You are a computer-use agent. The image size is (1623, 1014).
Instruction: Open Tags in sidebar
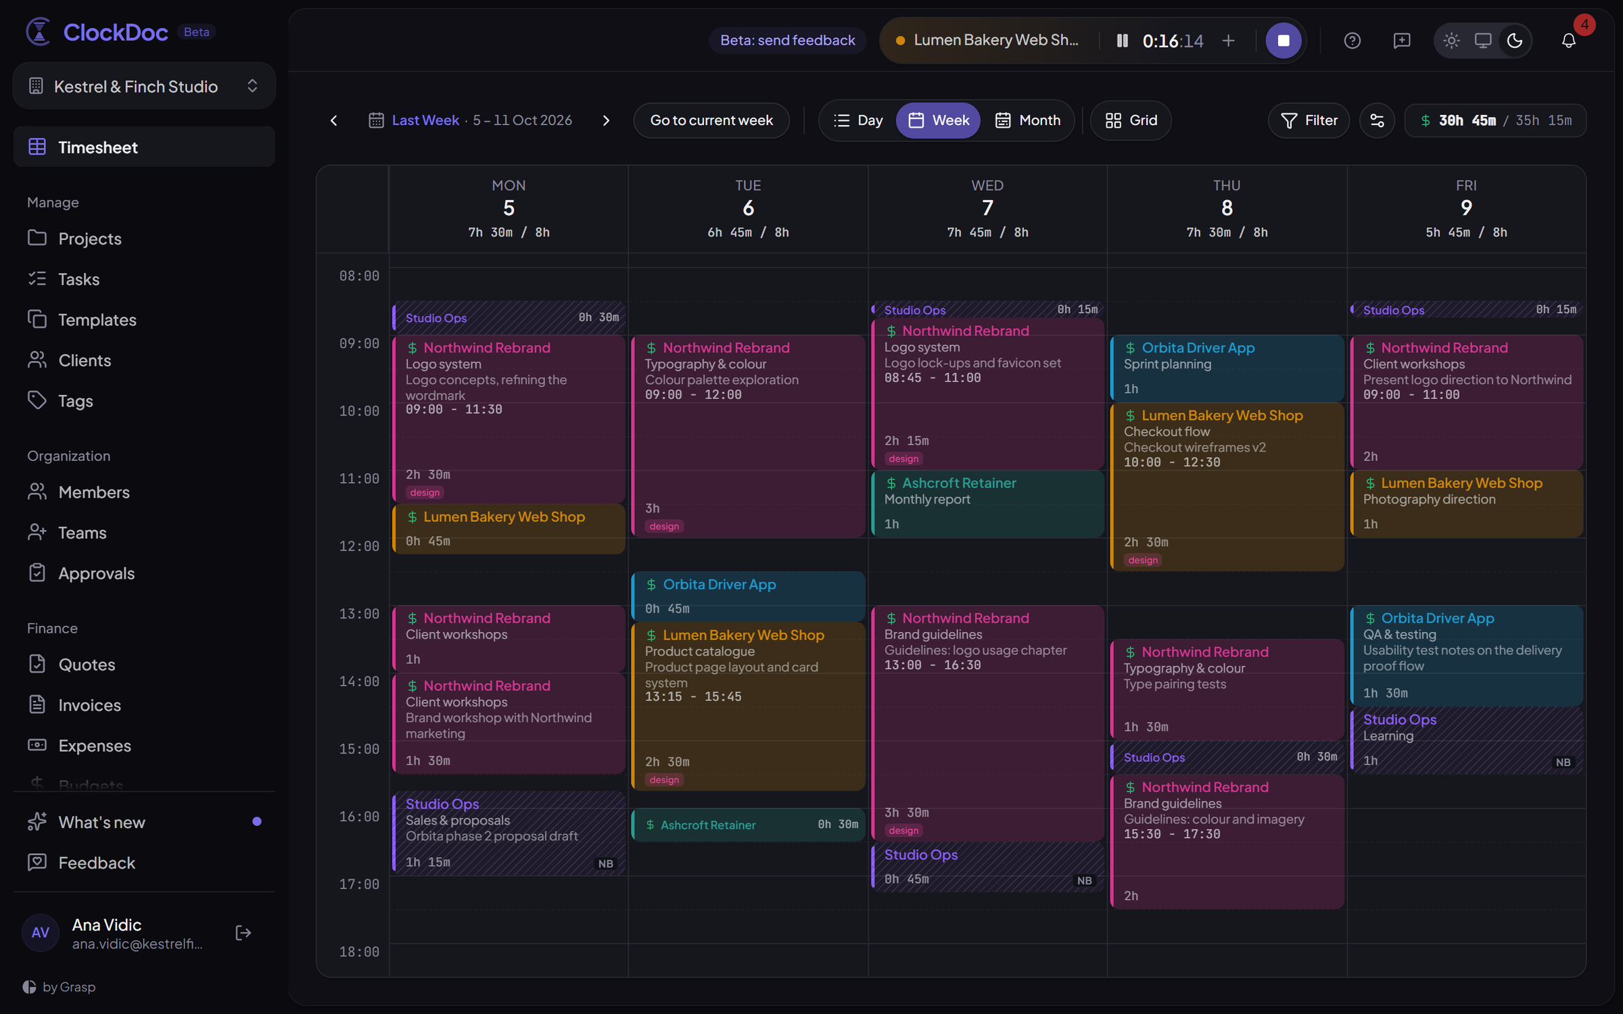tap(144, 400)
